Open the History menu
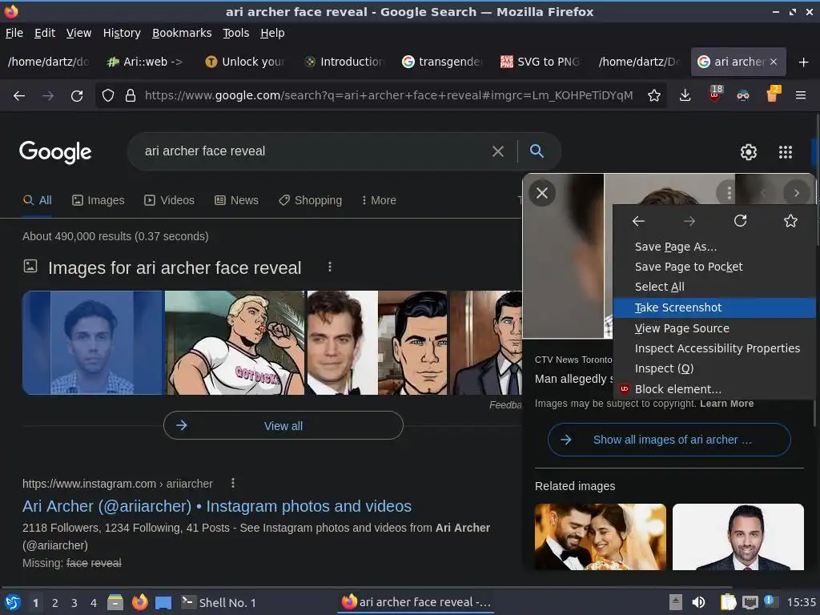The height and width of the screenshot is (615, 820). pos(122,33)
